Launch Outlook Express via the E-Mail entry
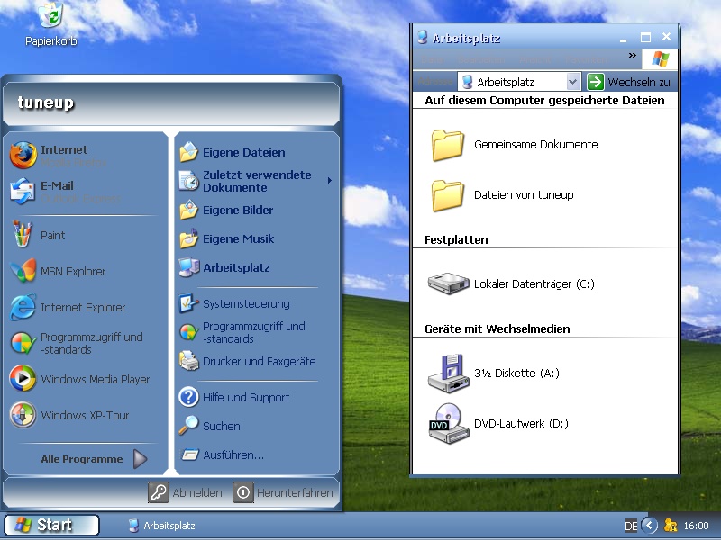 click(85, 192)
